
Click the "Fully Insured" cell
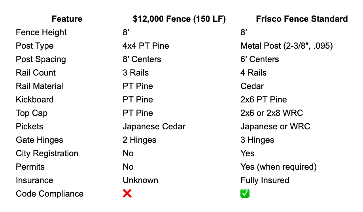tap(265, 180)
